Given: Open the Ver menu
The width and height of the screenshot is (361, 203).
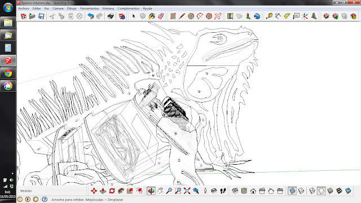Looking at the screenshot, I should (x=46, y=8).
